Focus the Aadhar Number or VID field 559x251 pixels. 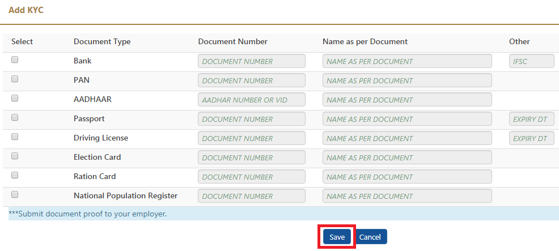(x=252, y=100)
